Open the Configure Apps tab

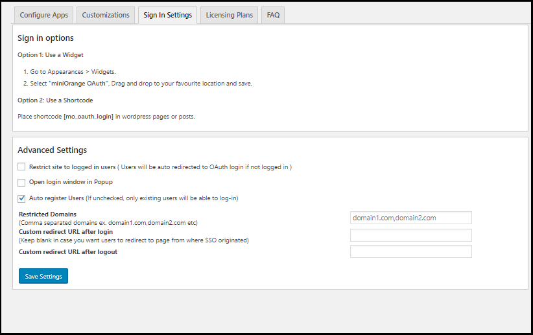pyautogui.click(x=43, y=15)
